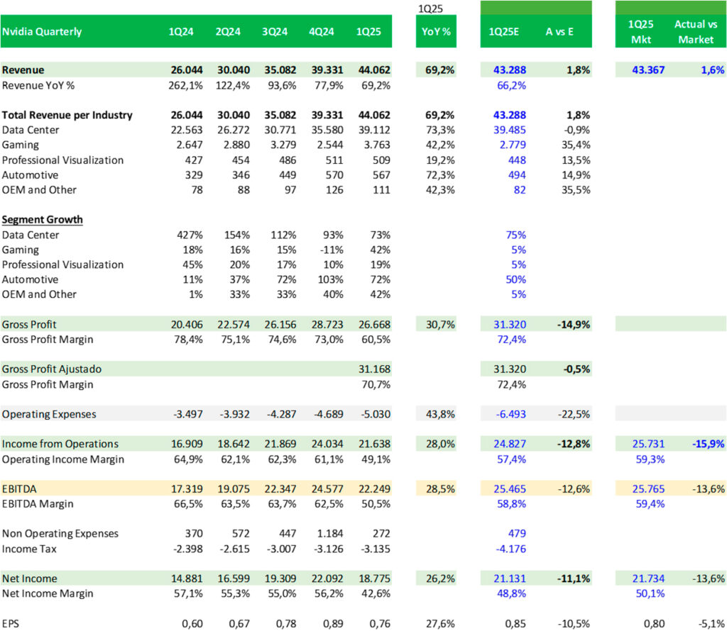Viewport: 727px width, 631px height.
Task: Select the 'Gross Profit Ajustado' row label
Action: (x=51, y=369)
